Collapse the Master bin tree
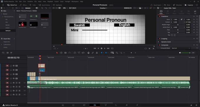 pos(1,14)
